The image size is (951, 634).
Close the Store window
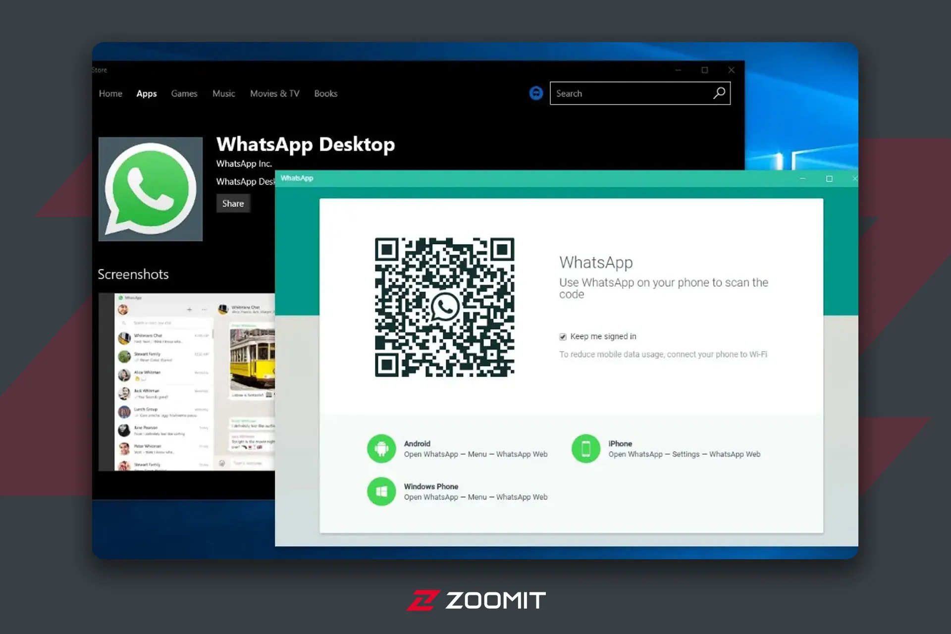(732, 70)
